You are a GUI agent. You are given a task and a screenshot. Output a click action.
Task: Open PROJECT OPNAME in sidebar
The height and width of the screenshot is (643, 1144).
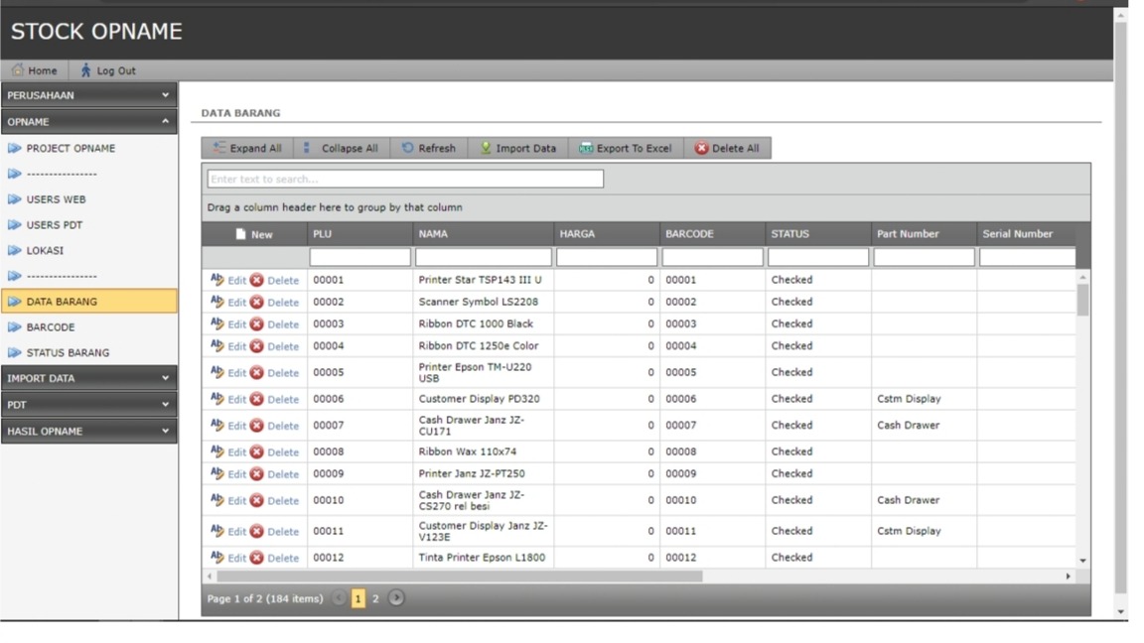click(x=71, y=148)
